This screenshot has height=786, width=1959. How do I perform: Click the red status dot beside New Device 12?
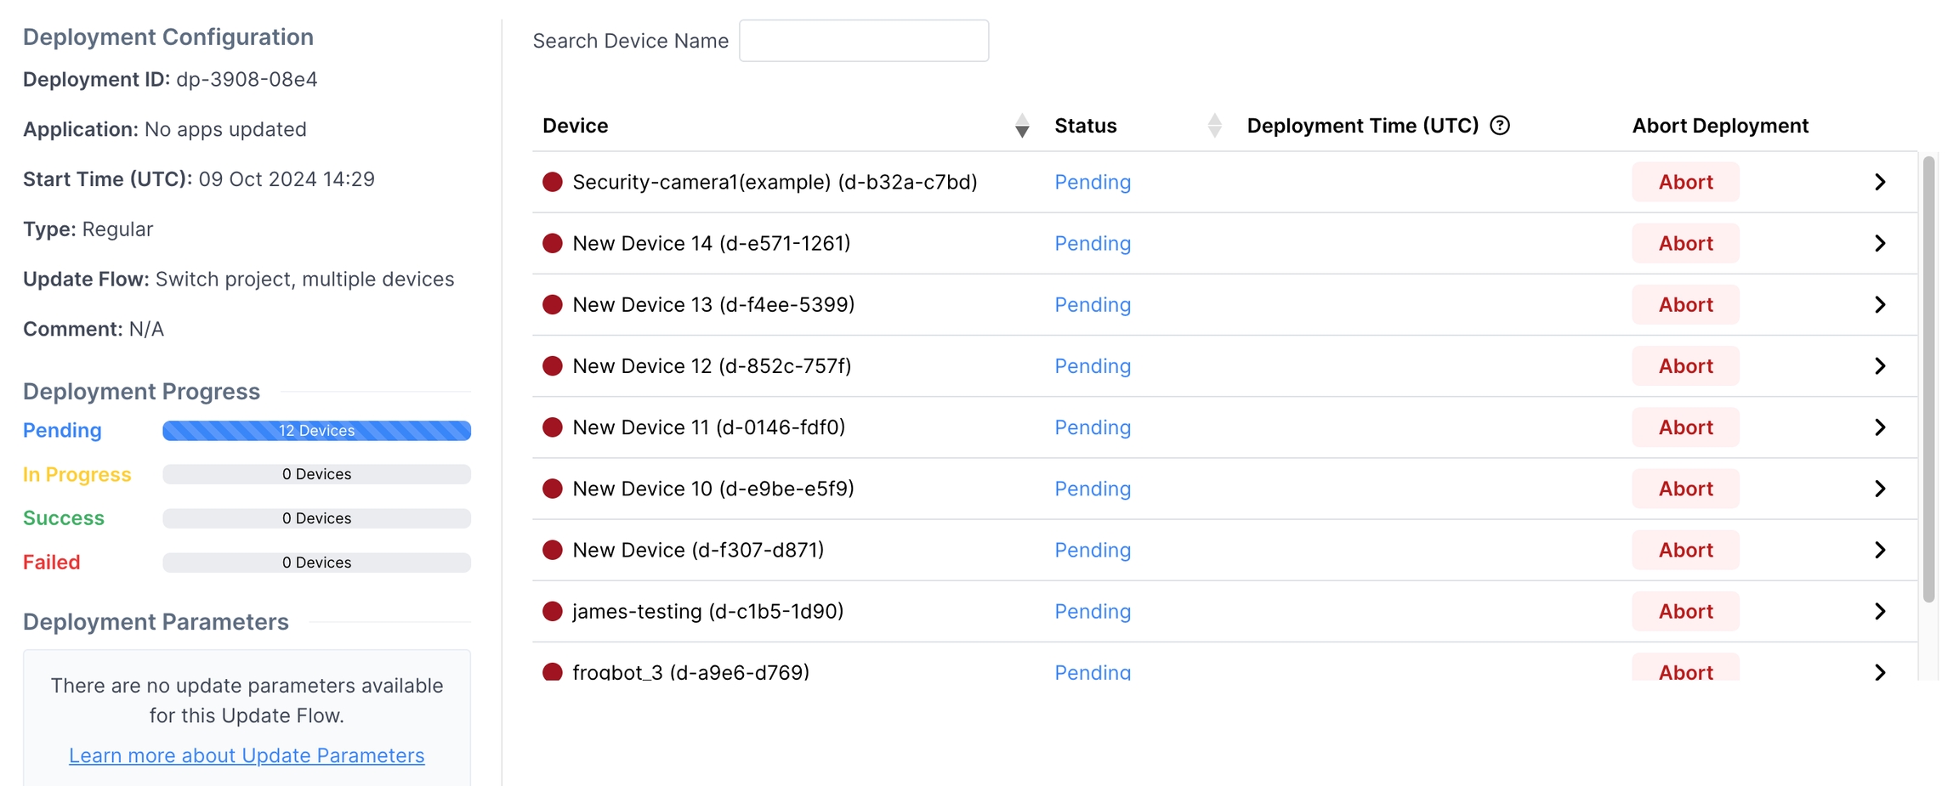[x=553, y=366]
